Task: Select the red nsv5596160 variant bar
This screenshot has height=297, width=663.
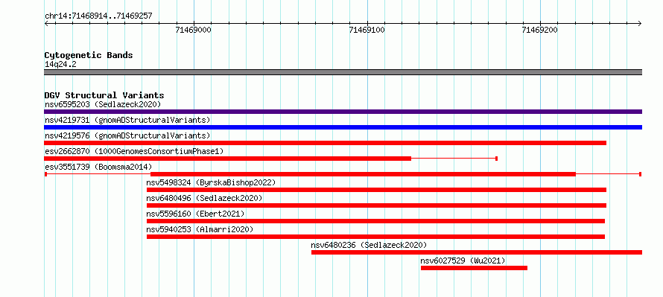Action: [x=375, y=221]
